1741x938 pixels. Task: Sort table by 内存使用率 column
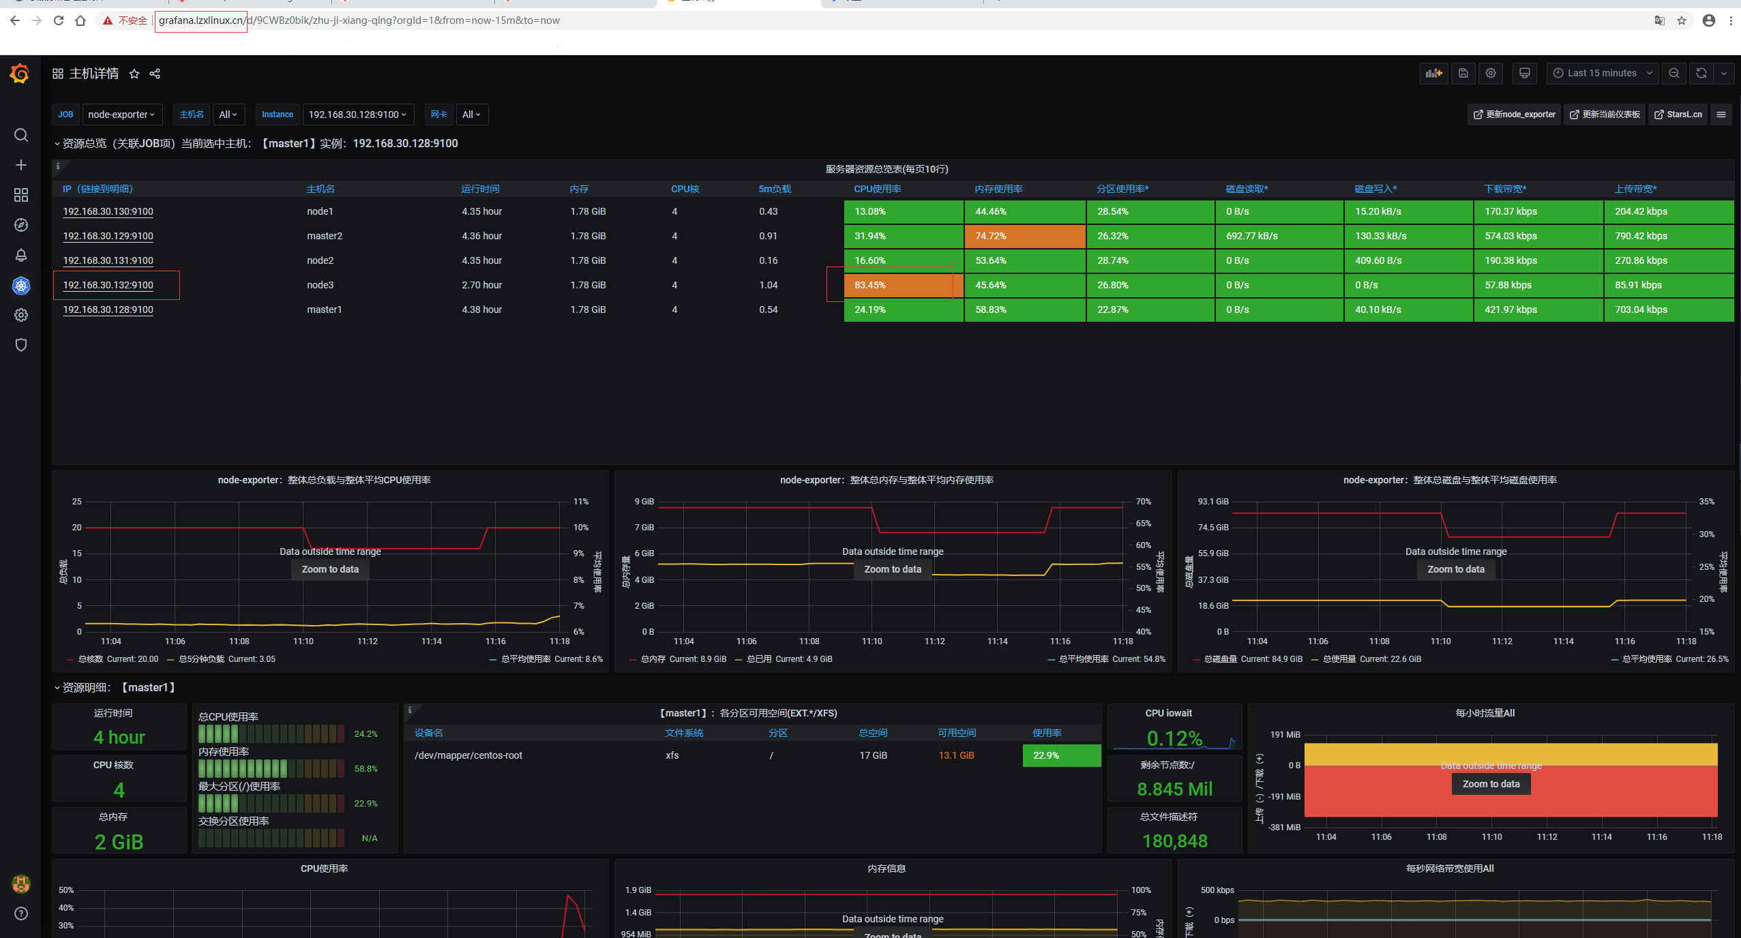pos(998,189)
